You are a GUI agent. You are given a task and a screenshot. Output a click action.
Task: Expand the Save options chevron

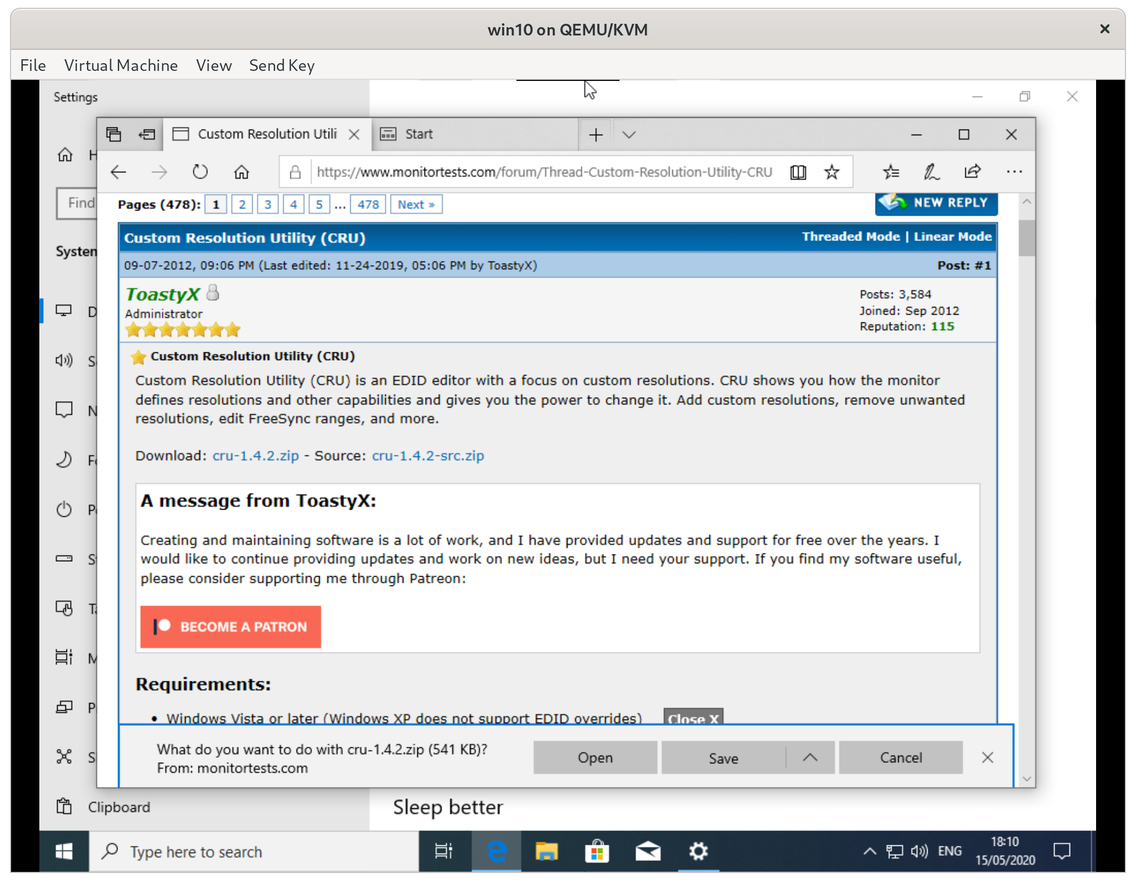tap(810, 757)
